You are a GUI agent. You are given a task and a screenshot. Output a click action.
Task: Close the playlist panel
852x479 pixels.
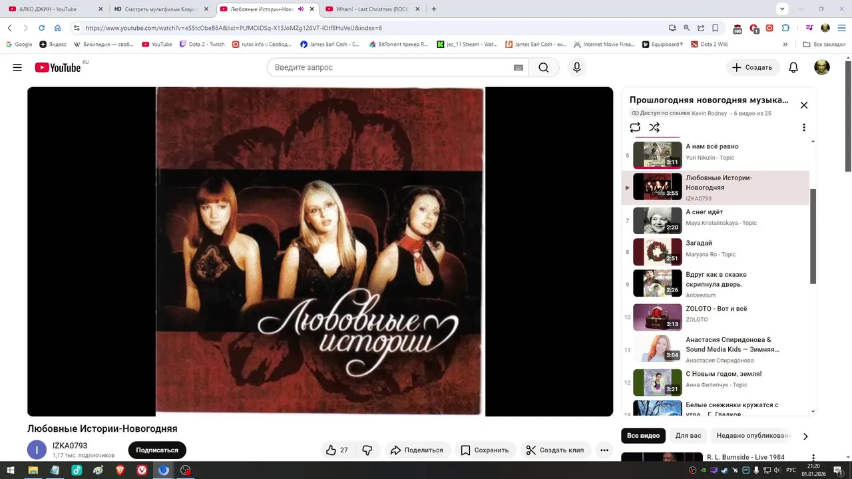click(x=804, y=105)
